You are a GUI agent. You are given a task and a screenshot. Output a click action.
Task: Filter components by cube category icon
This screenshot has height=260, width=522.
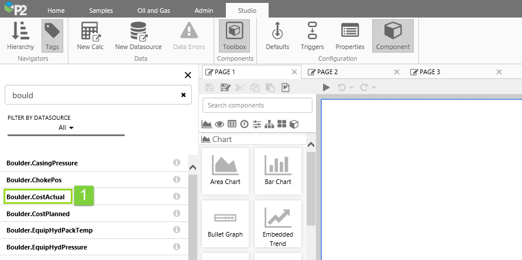294,124
